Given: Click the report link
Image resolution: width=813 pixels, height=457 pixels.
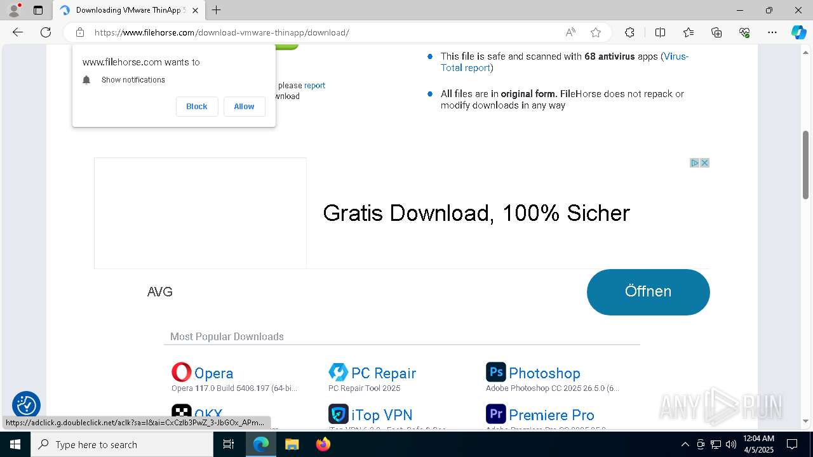Looking at the screenshot, I should pyautogui.click(x=314, y=86).
